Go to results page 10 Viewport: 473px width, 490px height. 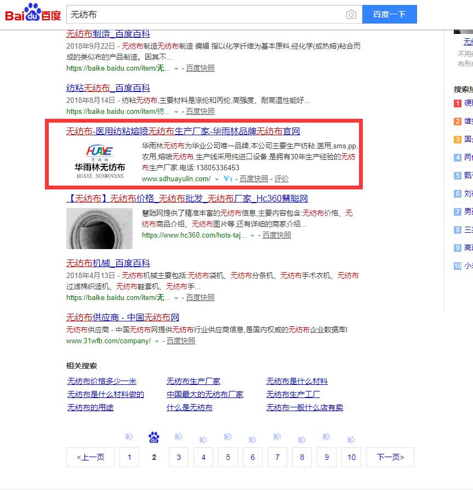[x=351, y=457]
